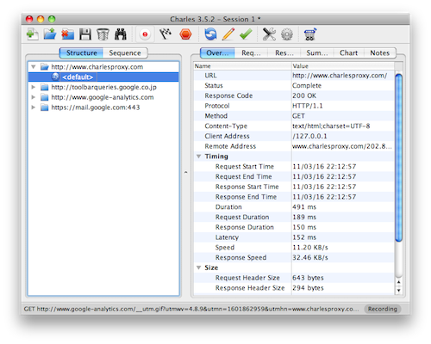
Task: Click the status bar GET request text
Action: (x=191, y=309)
